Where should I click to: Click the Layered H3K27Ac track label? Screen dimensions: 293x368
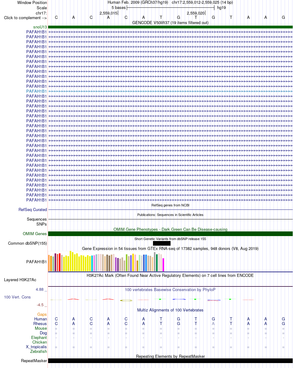click(x=20, y=280)
